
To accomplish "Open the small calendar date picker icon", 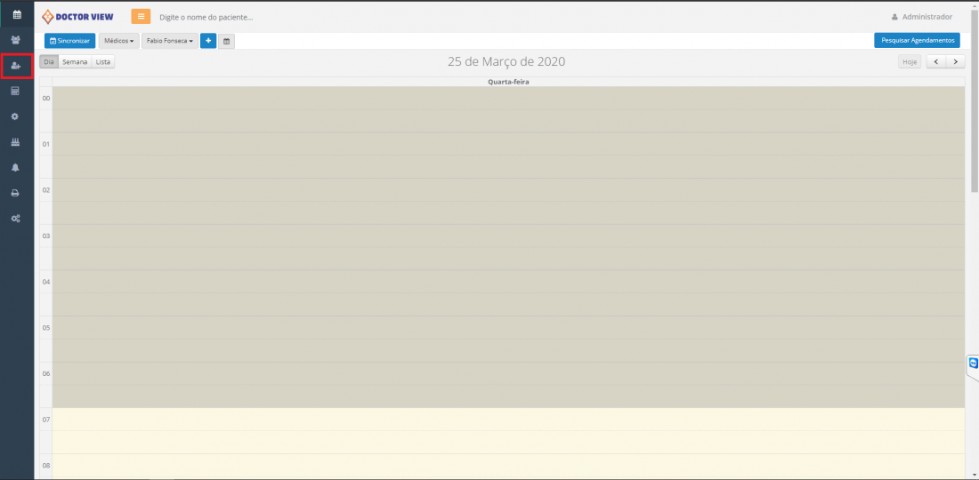I will pyautogui.click(x=226, y=41).
